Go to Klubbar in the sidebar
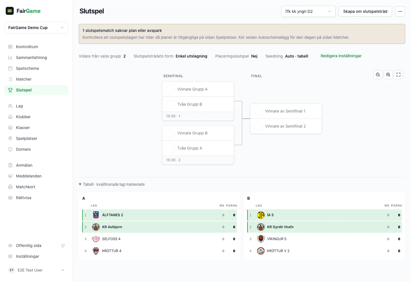The height and width of the screenshot is (282, 411). point(36,117)
